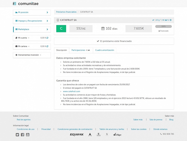Open YouTube social icon in footer

click(x=28, y=135)
